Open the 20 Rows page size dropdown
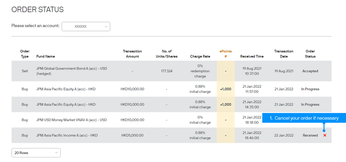Viewport: 346px width, 162px height. 36,153
